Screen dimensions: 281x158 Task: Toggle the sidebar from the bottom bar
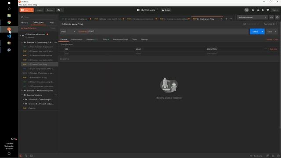pyautogui.click(x=21, y=156)
